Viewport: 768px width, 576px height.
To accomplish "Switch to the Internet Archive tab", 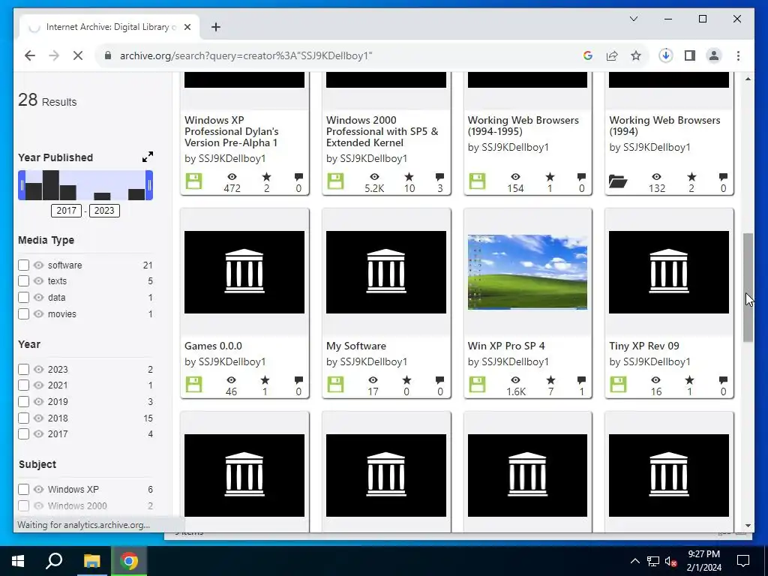I will 110,27.
